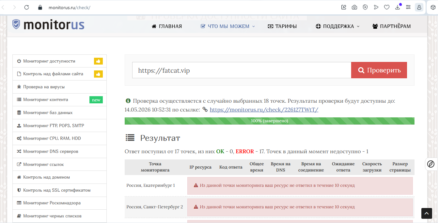Open the ГЛАВНАЯ menu item
Image resolution: width=438 pixels, height=223 pixels.
tap(167, 26)
